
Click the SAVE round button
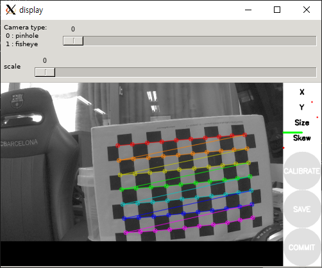tap(302, 209)
